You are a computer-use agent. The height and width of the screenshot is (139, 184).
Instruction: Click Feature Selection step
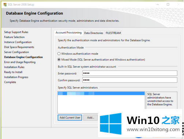point(14,37)
